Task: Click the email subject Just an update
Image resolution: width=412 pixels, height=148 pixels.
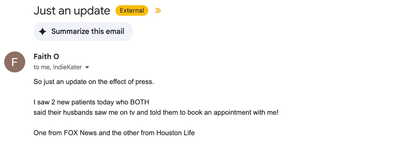Action: pyautogui.click(x=72, y=11)
